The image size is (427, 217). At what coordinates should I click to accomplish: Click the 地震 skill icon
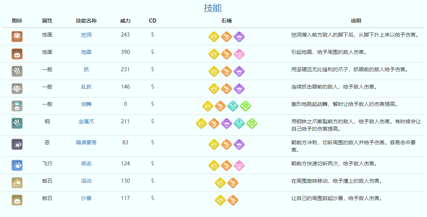[x=17, y=54]
